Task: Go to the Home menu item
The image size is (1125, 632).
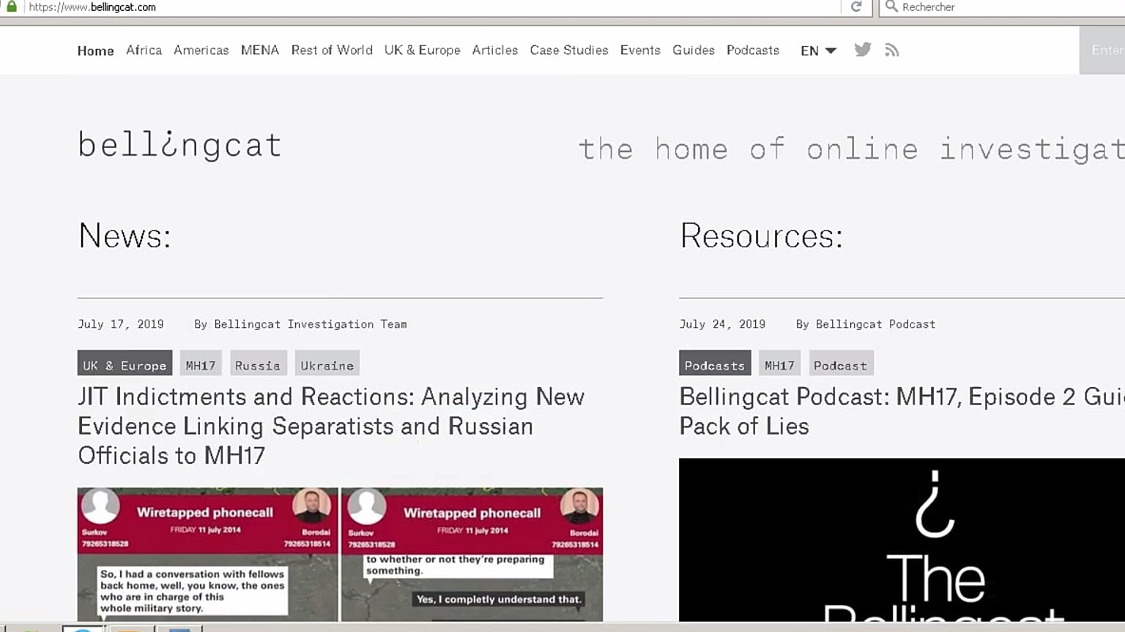Action: (x=96, y=50)
